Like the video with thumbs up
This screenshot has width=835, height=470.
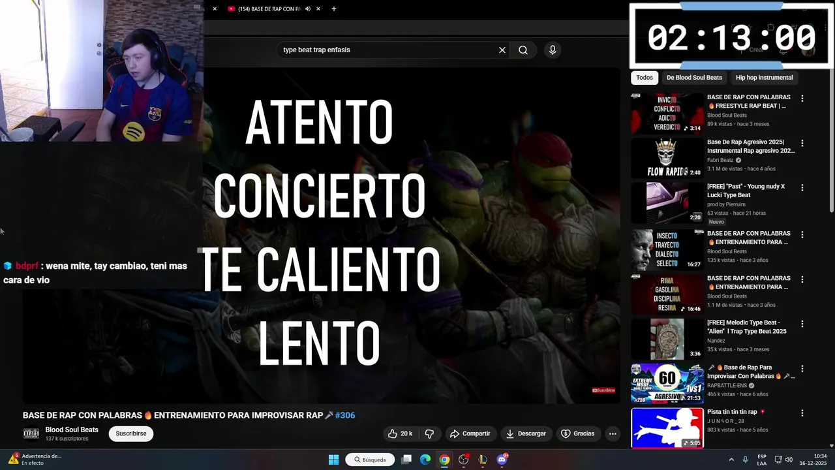pyautogui.click(x=400, y=433)
